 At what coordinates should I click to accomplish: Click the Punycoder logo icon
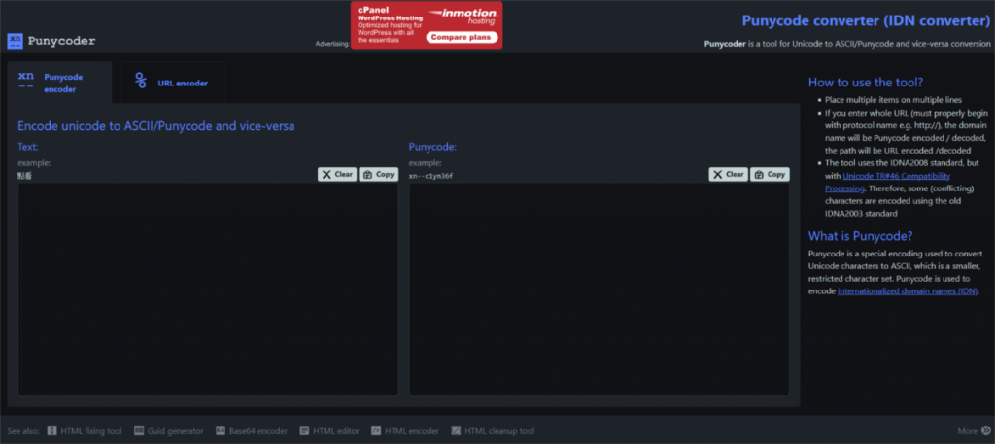click(x=15, y=41)
